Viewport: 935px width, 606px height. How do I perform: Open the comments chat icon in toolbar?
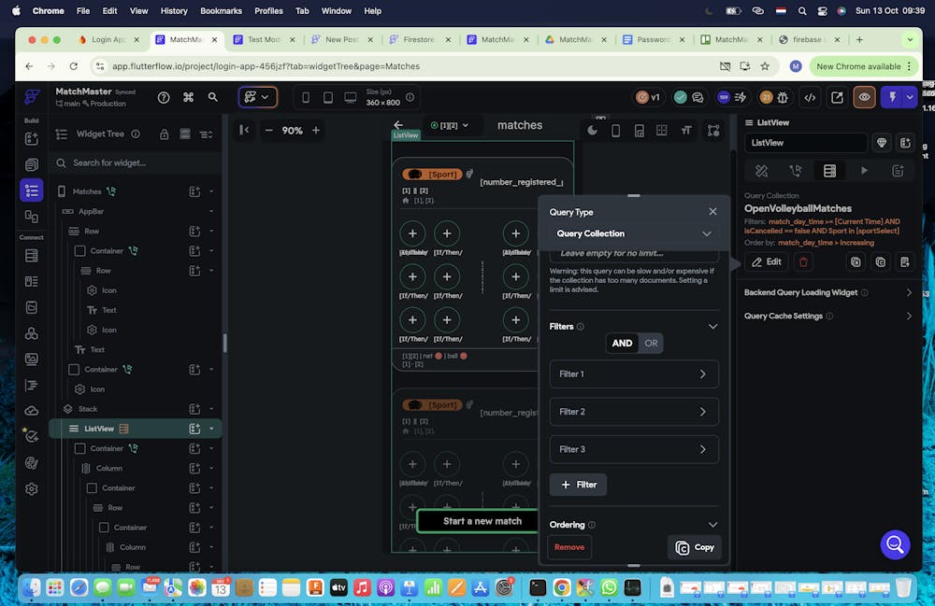698,97
